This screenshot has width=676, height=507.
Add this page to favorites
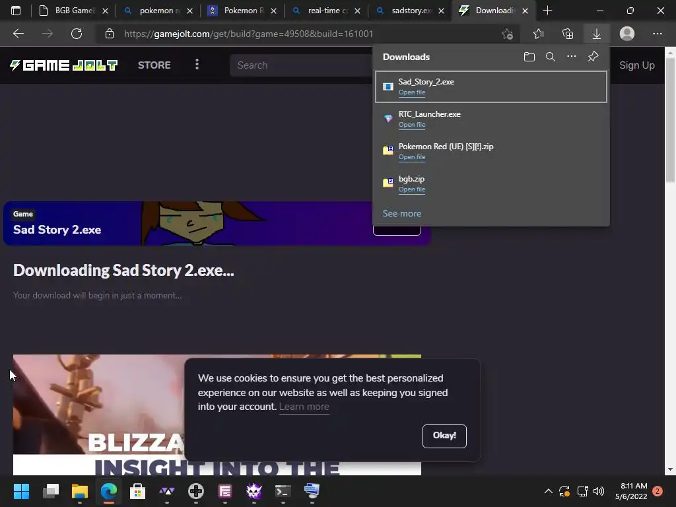pyautogui.click(x=508, y=34)
